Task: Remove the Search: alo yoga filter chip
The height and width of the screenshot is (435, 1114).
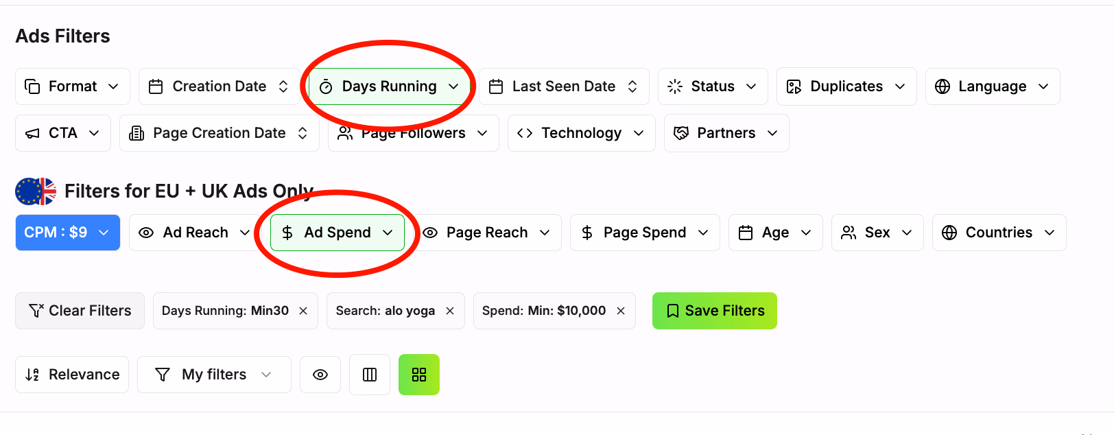Action: point(451,311)
